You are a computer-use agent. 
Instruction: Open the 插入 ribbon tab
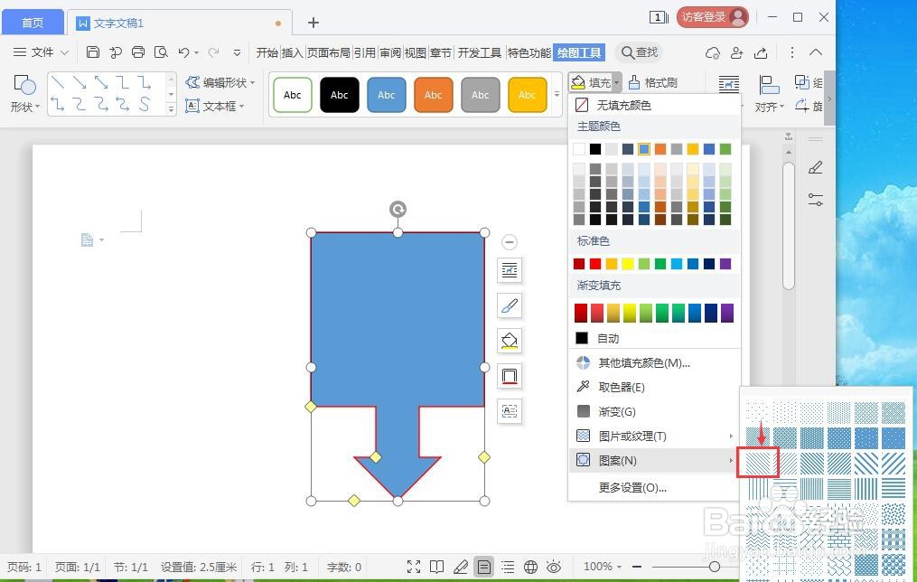pos(292,52)
